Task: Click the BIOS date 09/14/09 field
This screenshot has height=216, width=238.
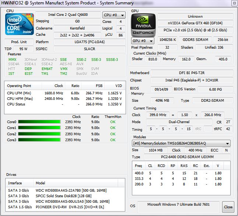Action: [x=161, y=89]
